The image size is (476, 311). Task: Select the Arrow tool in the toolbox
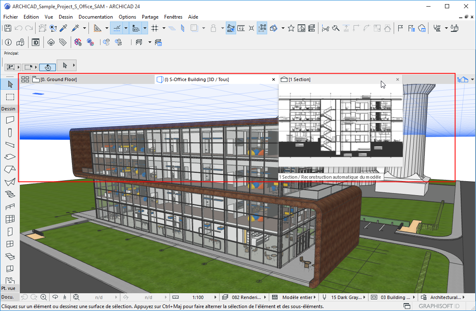[10, 84]
